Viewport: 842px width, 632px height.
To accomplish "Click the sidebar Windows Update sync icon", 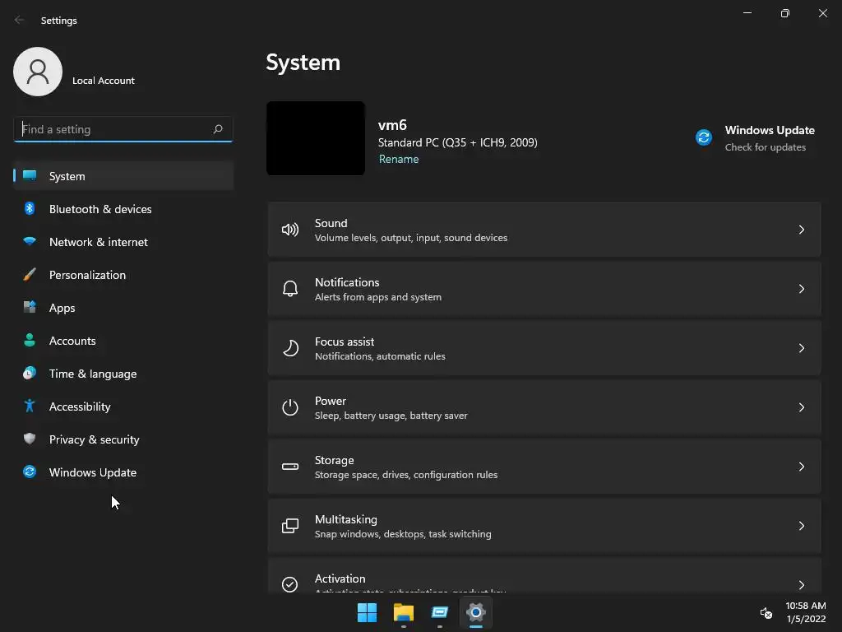I will click(30, 472).
